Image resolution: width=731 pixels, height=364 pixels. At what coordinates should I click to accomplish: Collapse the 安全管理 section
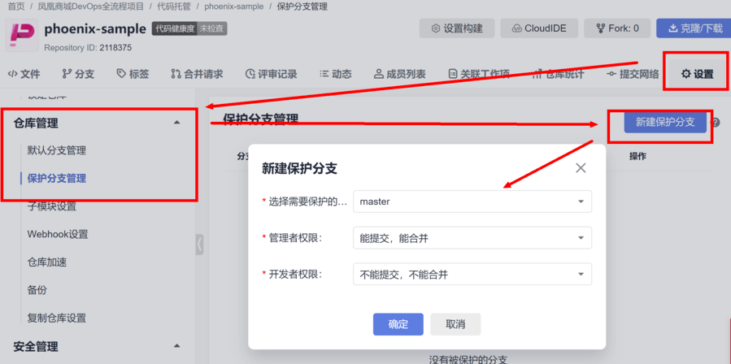pyautogui.click(x=176, y=346)
